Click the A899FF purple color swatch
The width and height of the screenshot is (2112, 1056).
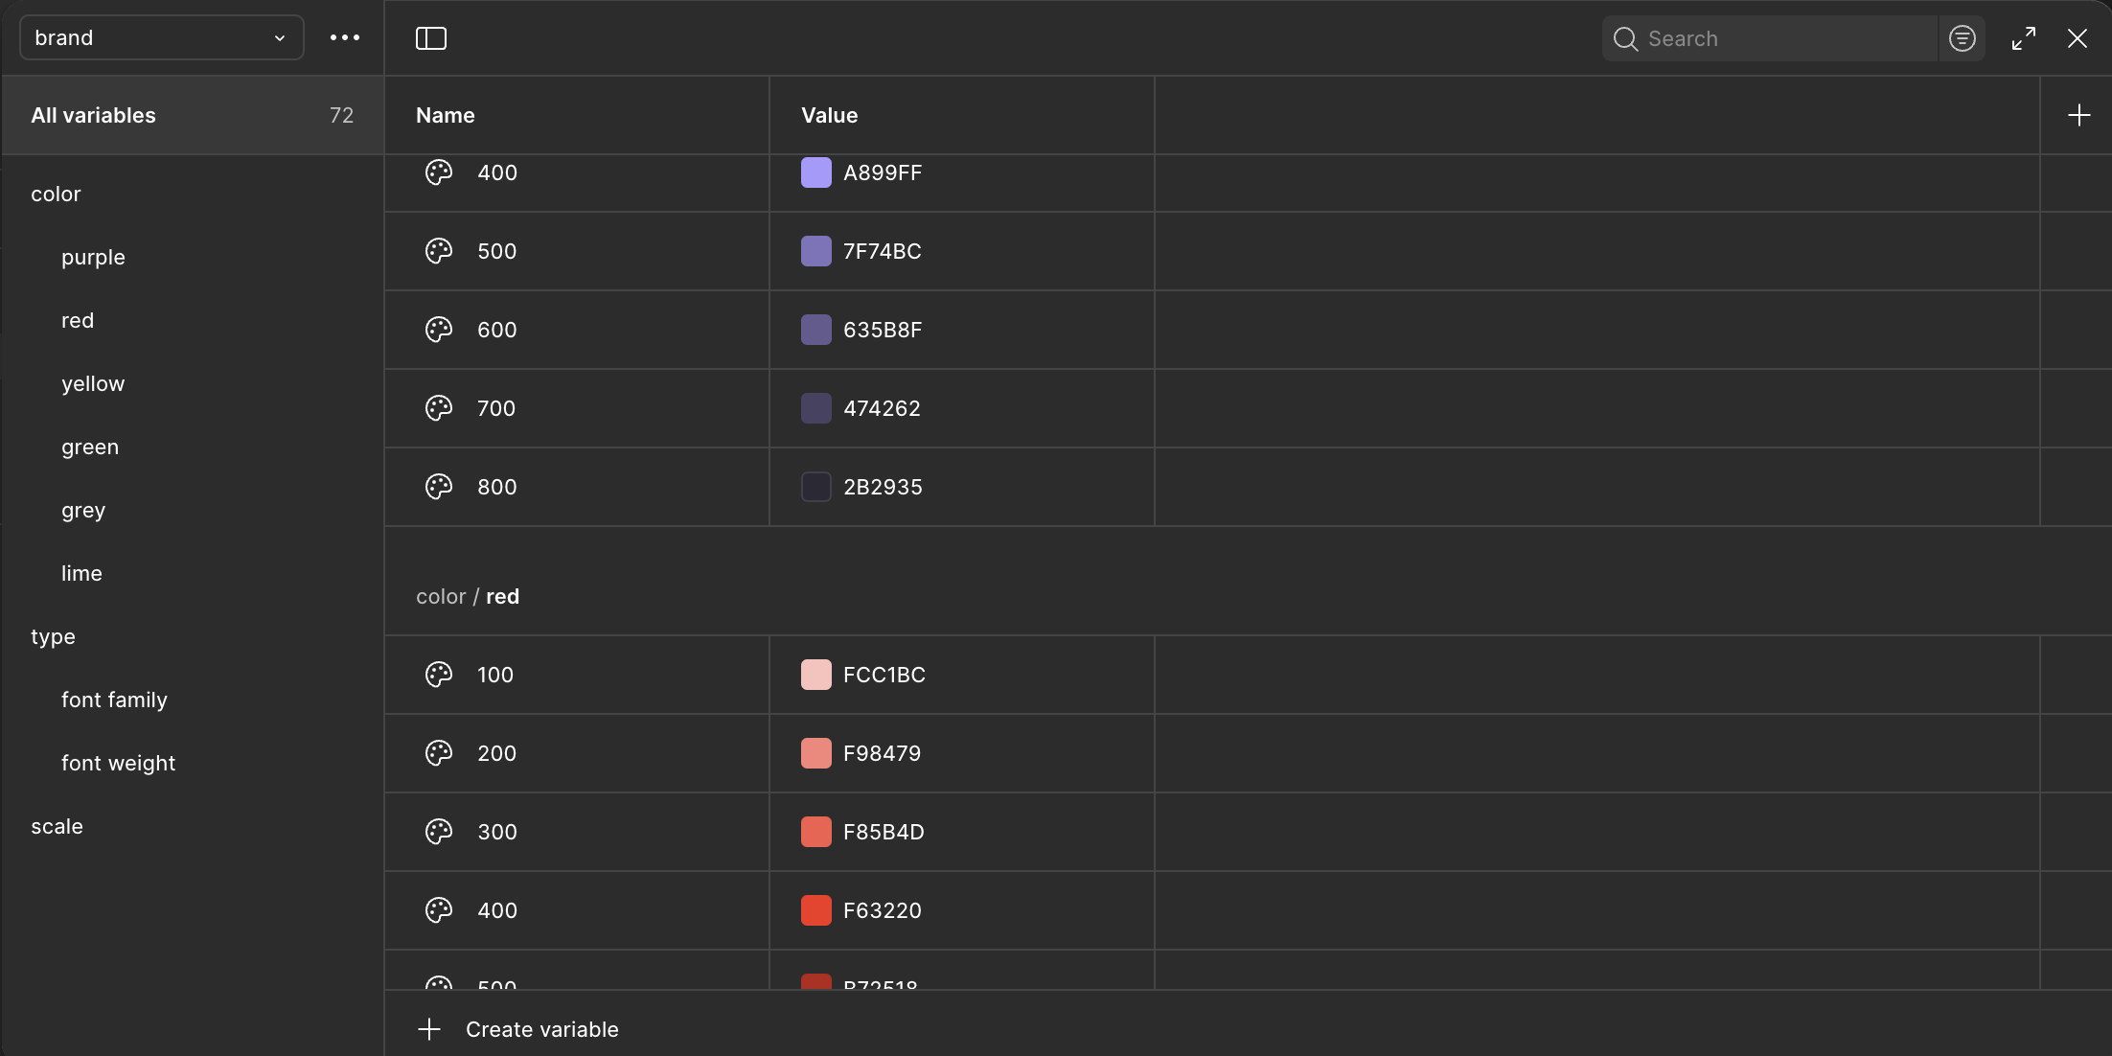tap(816, 173)
